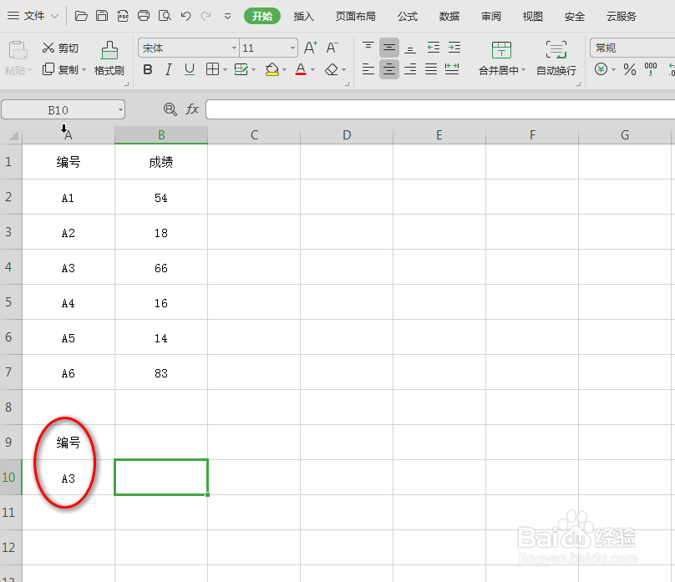Increase font size with A+ icon
This screenshot has height=582, width=675.
click(x=311, y=48)
